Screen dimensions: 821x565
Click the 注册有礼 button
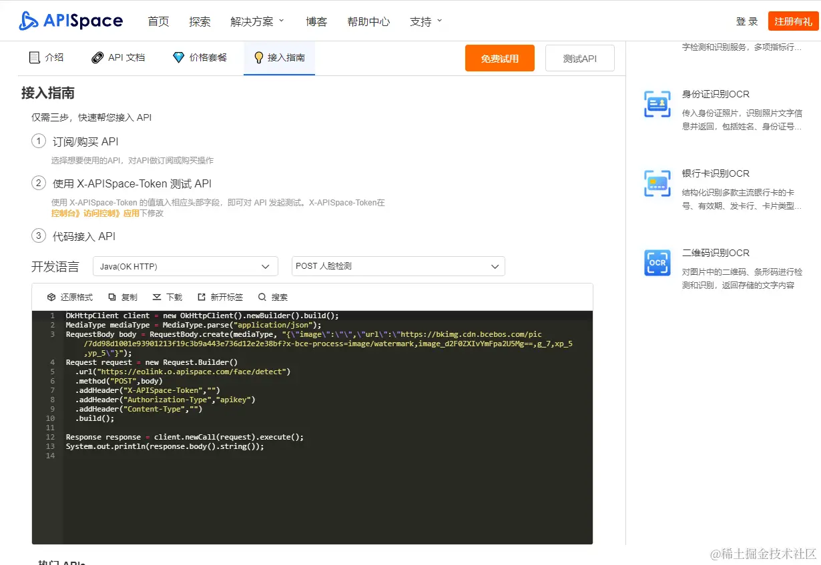(793, 21)
